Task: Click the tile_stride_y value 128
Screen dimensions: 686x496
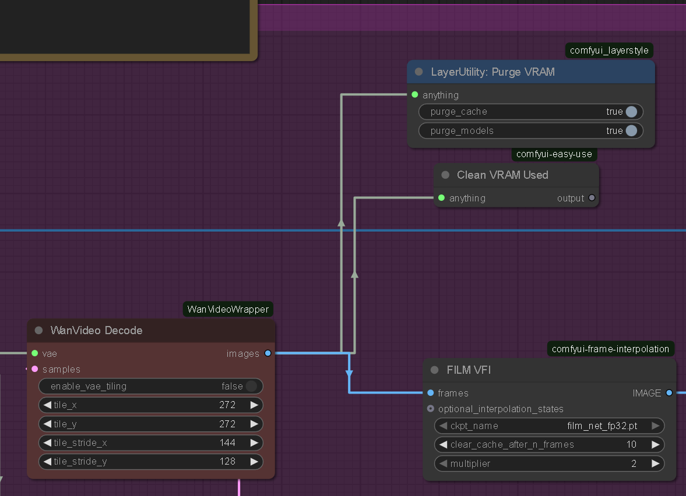Action: click(x=227, y=462)
